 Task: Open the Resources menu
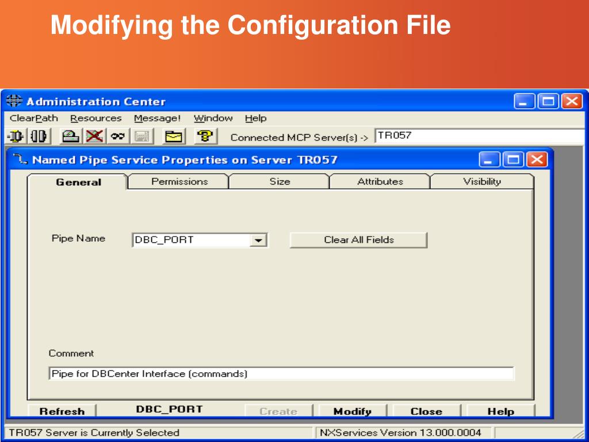pos(96,118)
